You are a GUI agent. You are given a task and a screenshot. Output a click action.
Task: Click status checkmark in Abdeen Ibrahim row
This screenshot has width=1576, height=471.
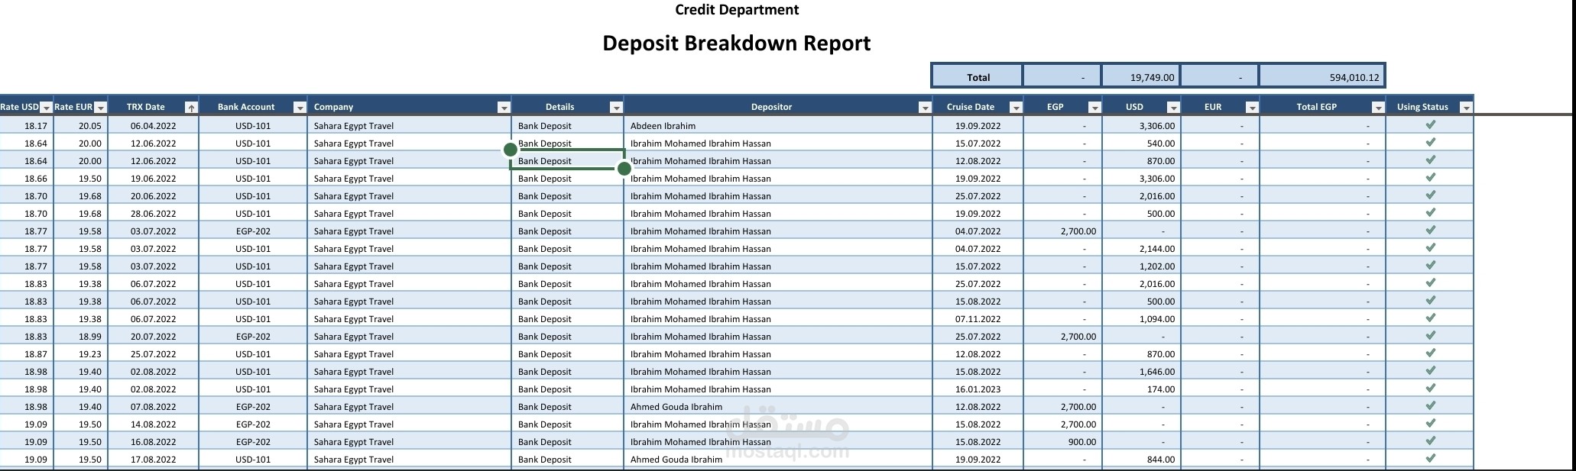(1430, 124)
